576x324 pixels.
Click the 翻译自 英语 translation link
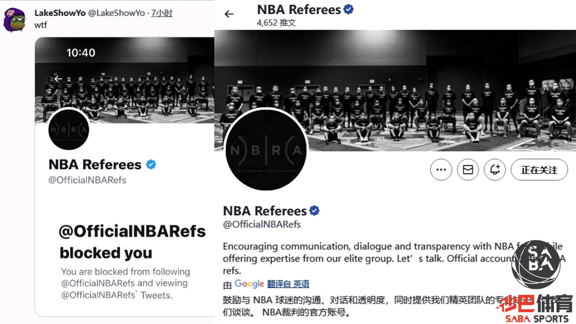coord(288,284)
